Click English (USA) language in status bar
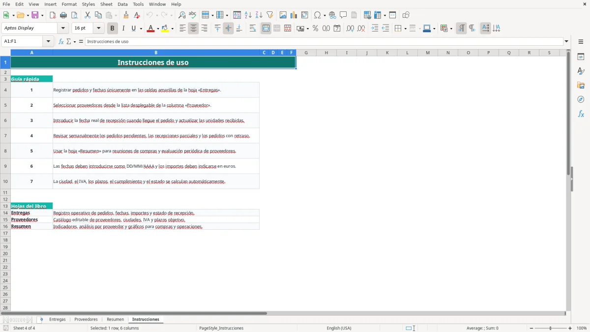The width and height of the screenshot is (590, 332). (339, 328)
